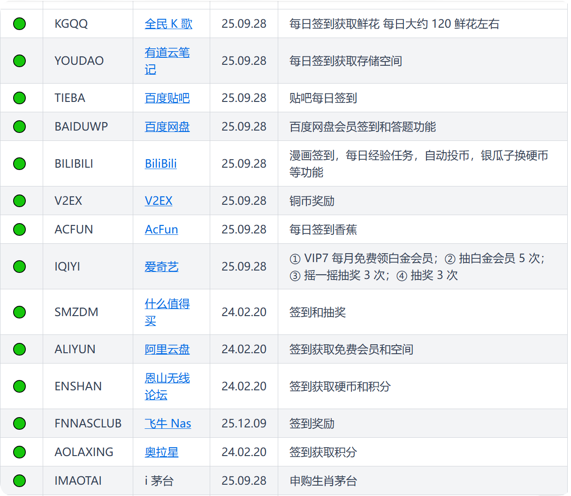Click the green status dot for IMAOTAI
This screenshot has width=571, height=496.
pyautogui.click(x=19, y=480)
